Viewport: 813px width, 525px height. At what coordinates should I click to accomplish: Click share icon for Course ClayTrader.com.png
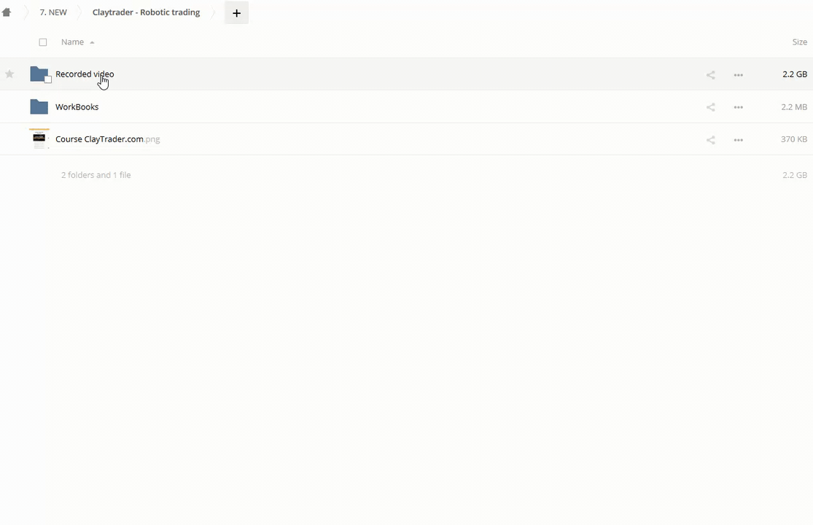pos(710,140)
